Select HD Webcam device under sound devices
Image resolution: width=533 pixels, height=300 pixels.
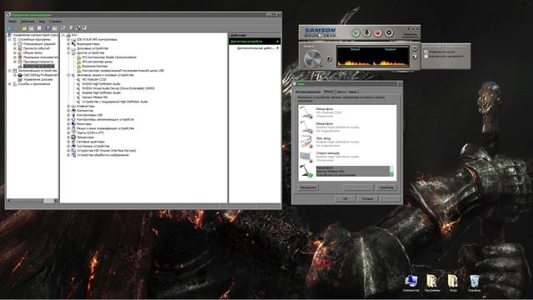[x=94, y=79]
